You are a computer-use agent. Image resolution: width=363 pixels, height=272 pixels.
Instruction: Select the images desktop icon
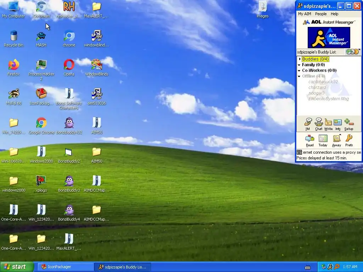[263, 10]
